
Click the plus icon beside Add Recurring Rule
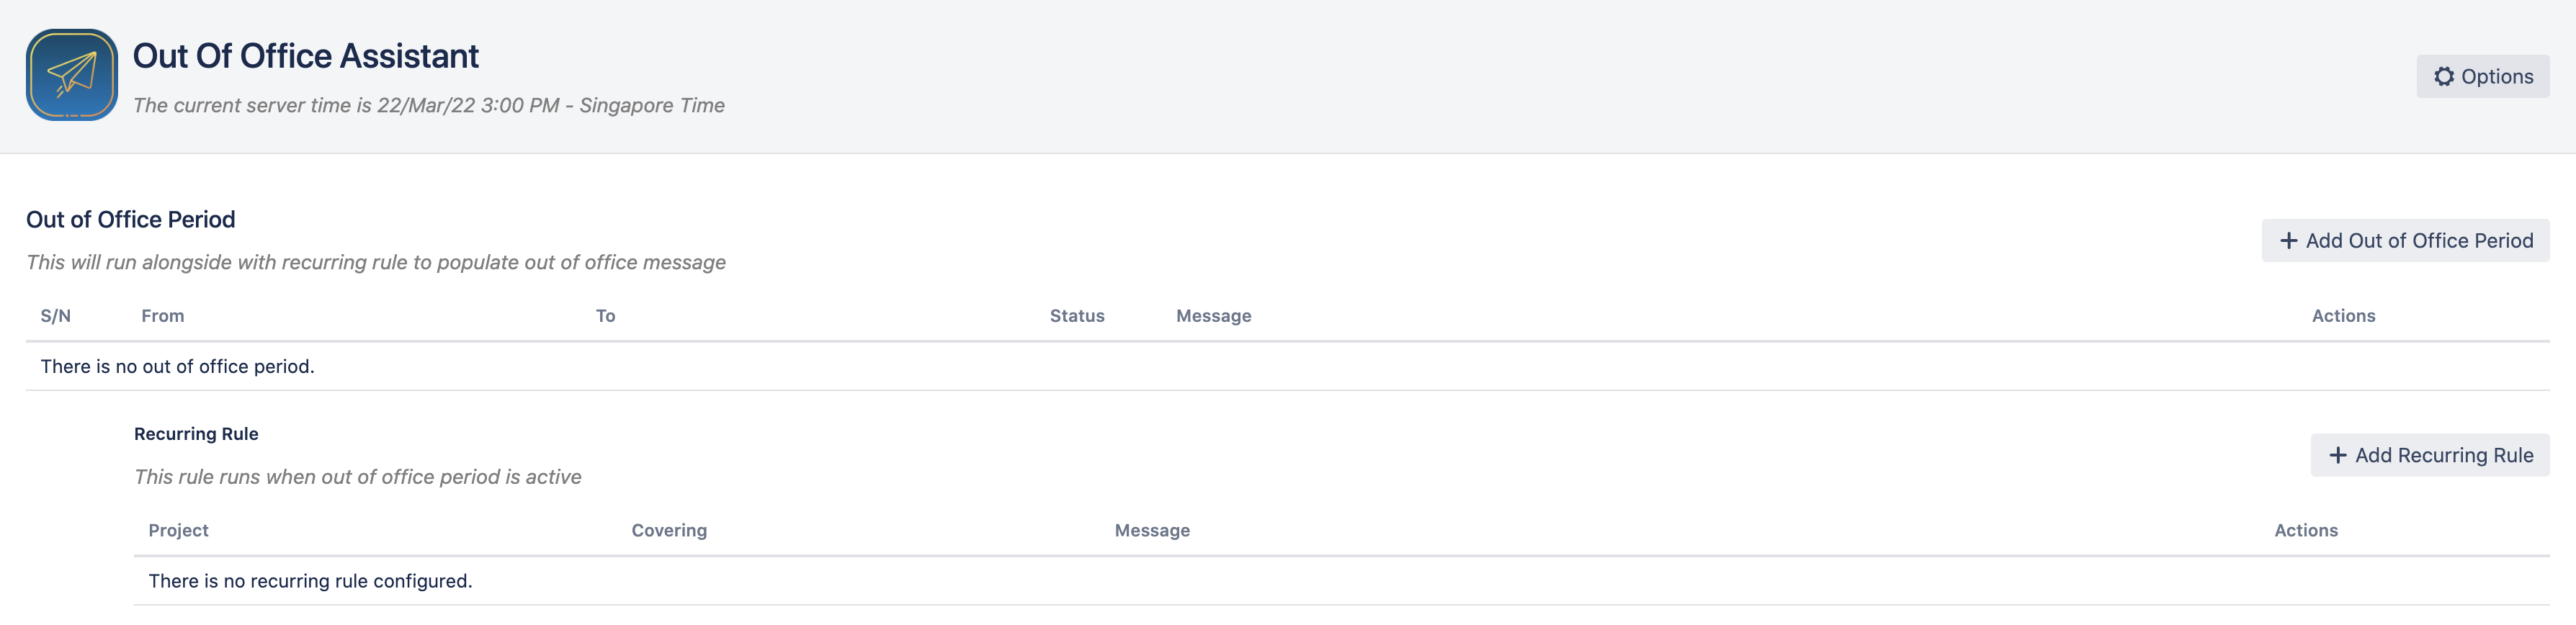tap(2337, 455)
